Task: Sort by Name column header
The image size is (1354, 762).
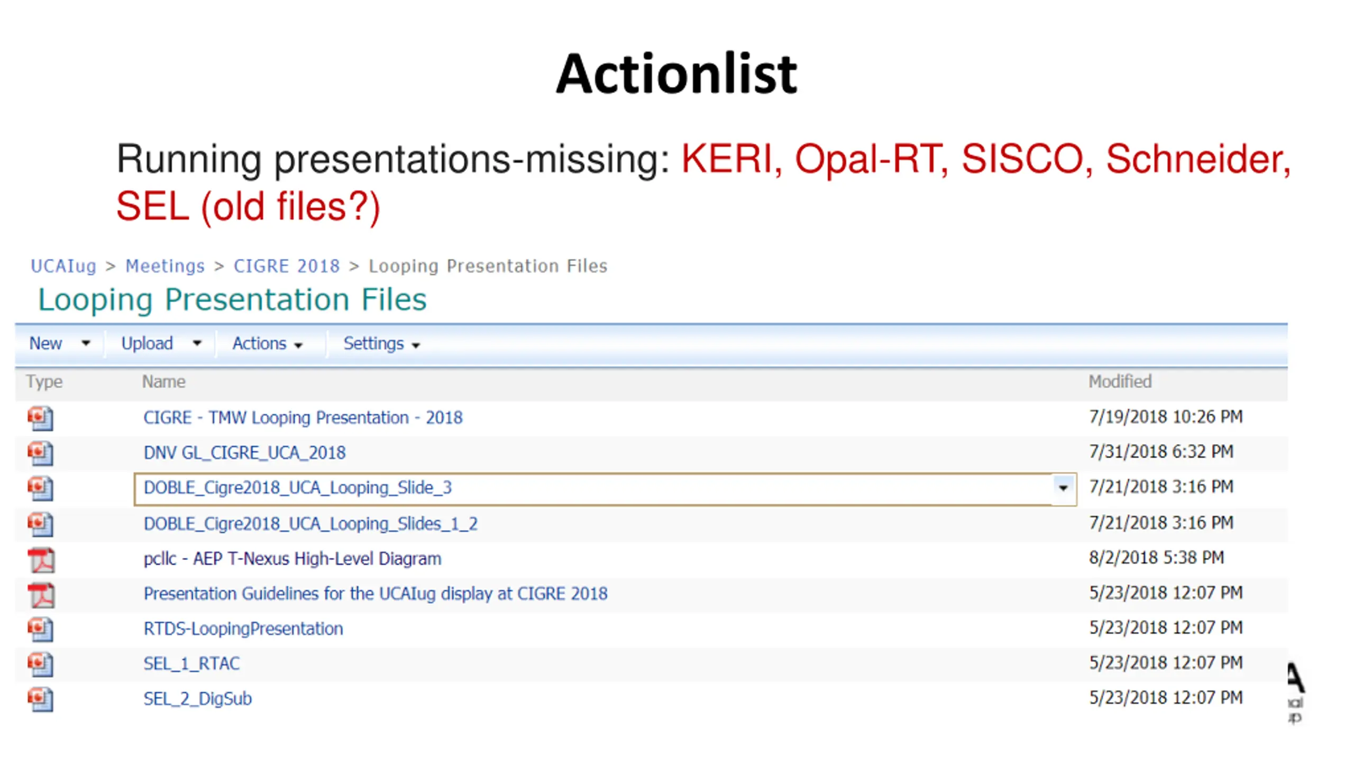Action: (164, 382)
